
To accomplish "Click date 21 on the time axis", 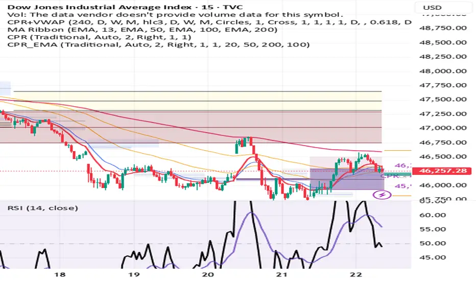I will click(282, 275).
